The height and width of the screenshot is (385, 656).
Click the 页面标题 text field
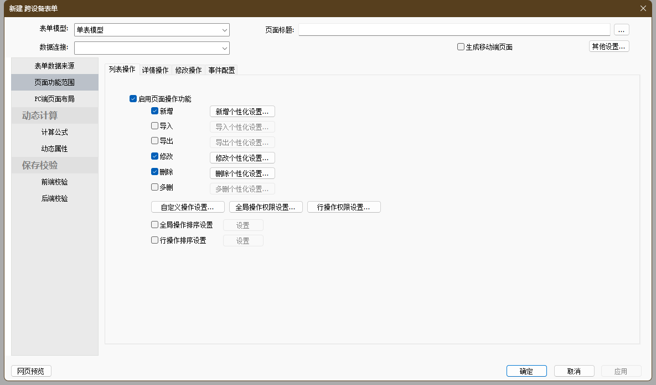pyautogui.click(x=454, y=30)
